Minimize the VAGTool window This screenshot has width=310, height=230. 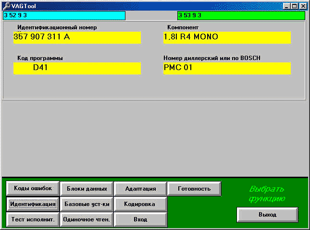click(286, 6)
